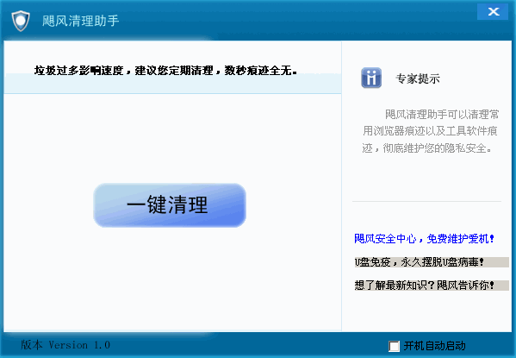Click the shield logo in title bar
516x358 pixels.
[x=21, y=21]
